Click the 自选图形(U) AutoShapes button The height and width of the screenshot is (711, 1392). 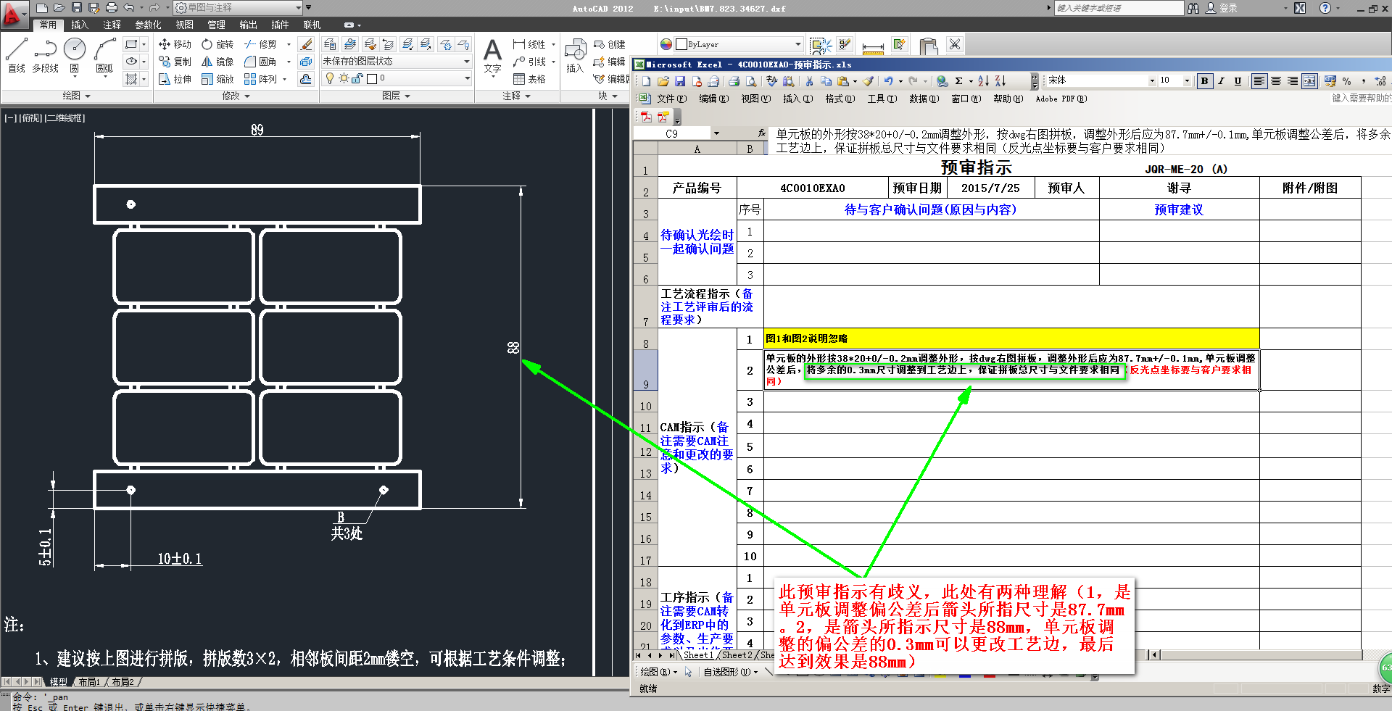pos(730,673)
